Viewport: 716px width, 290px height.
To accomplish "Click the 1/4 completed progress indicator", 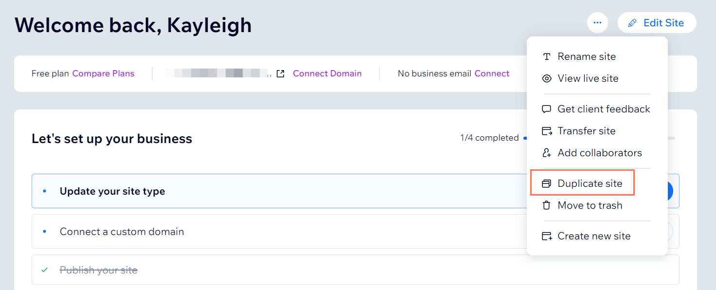I will point(489,138).
